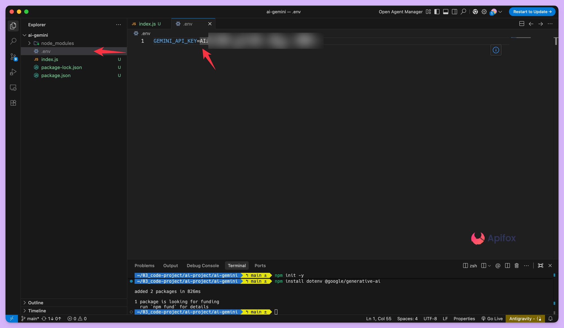
Task: Open the Extensions view icon
Action: 13,103
